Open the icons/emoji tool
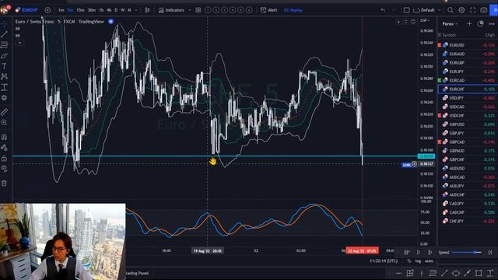This screenshot has width=498, height=280. tap(5, 98)
